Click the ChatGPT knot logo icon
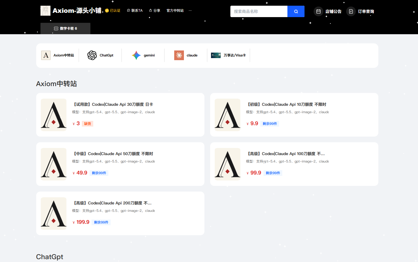 click(92, 55)
